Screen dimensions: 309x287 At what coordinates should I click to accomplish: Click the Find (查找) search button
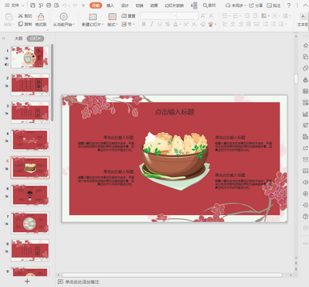pyautogui.click(x=209, y=5)
